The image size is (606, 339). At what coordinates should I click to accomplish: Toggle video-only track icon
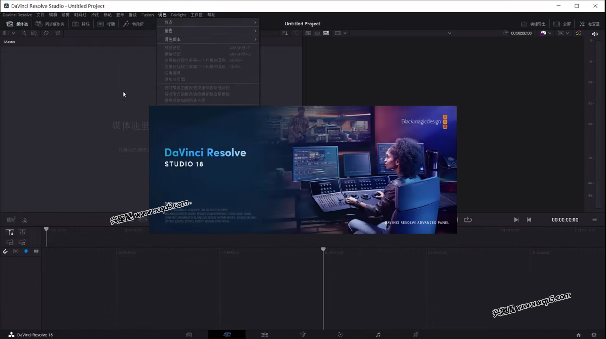point(9,242)
